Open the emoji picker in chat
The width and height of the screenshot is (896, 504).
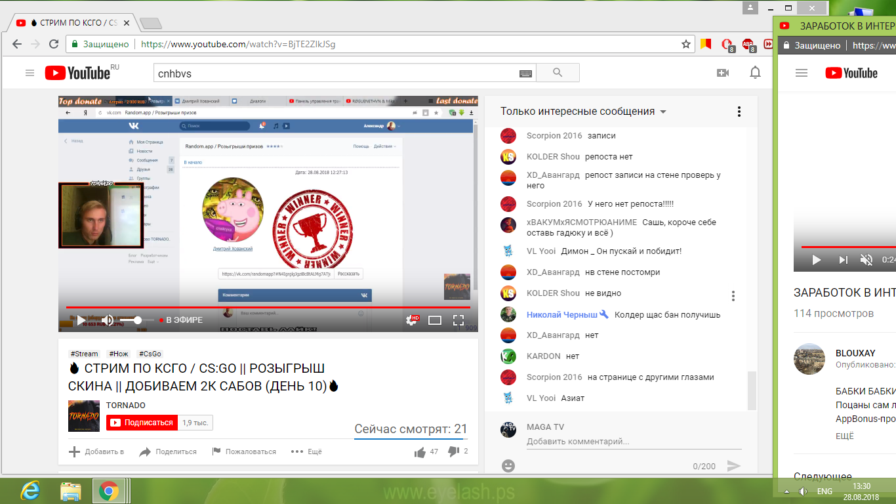[x=508, y=466]
